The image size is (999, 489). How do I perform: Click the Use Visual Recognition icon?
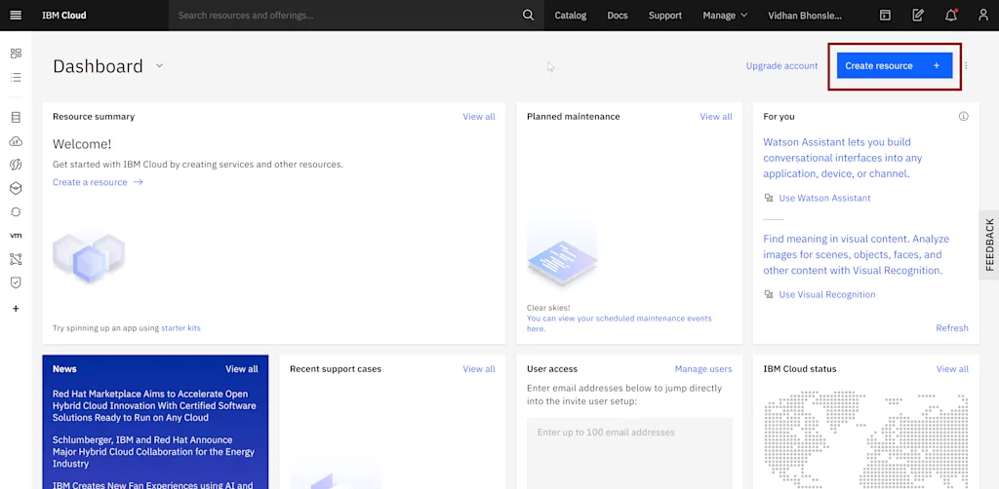[x=769, y=294]
